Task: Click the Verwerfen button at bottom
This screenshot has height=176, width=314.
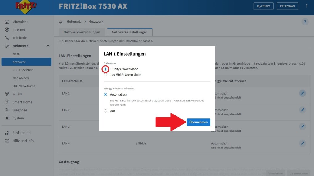Action: click(x=275, y=173)
